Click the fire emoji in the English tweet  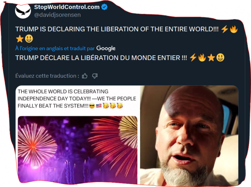point(234,29)
